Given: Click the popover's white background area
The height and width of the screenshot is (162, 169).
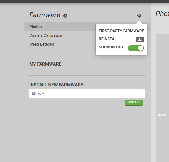Looking at the screenshot, I should 121,52.
